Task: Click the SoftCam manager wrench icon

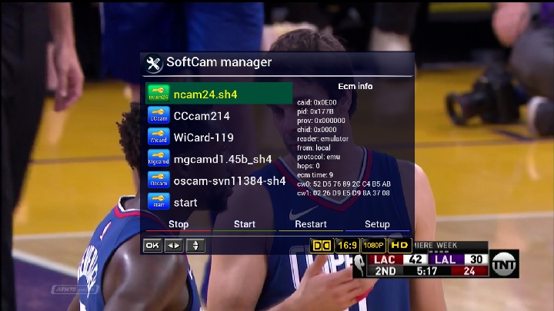Action: 153,64
